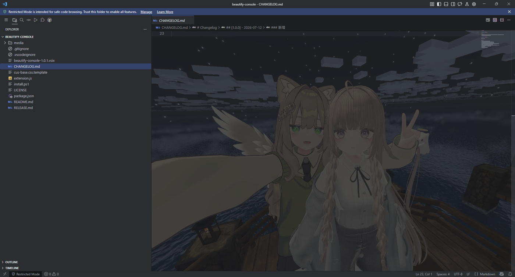
Task: Click the highlighted side-preview editor action icon
Action: [495, 20]
